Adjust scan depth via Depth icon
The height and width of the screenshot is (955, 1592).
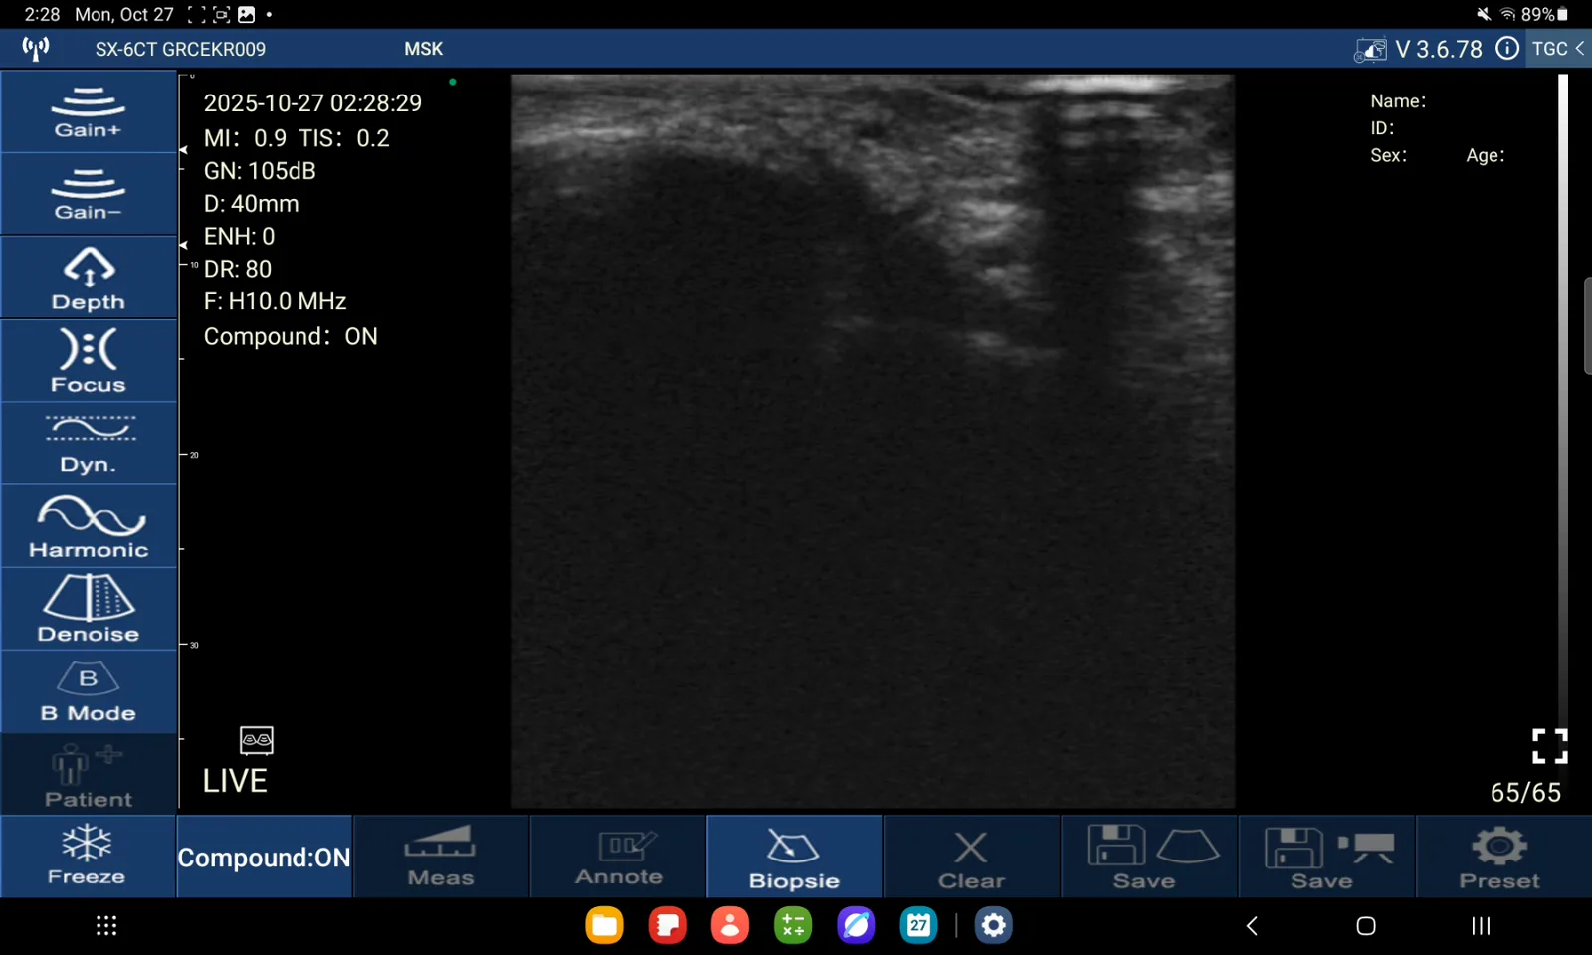pyautogui.click(x=89, y=278)
